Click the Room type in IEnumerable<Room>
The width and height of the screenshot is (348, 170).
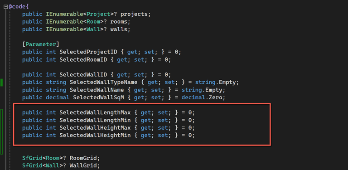coord(93,22)
